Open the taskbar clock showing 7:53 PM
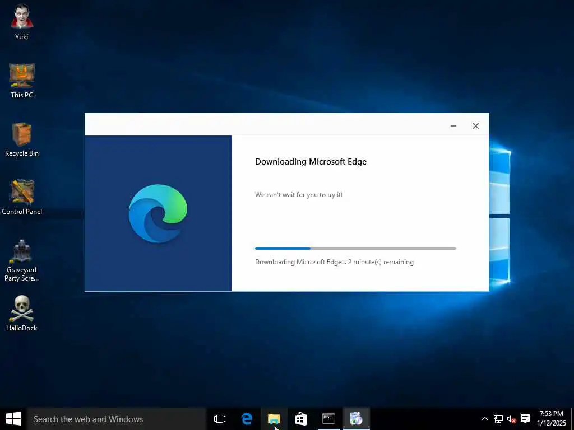Viewport: 574px width, 430px height. pos(552,419)
